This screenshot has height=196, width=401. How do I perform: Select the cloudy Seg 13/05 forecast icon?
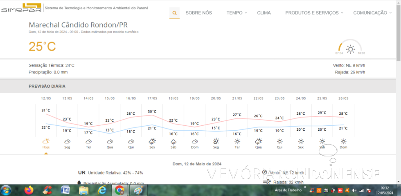[x=67, y=141]
